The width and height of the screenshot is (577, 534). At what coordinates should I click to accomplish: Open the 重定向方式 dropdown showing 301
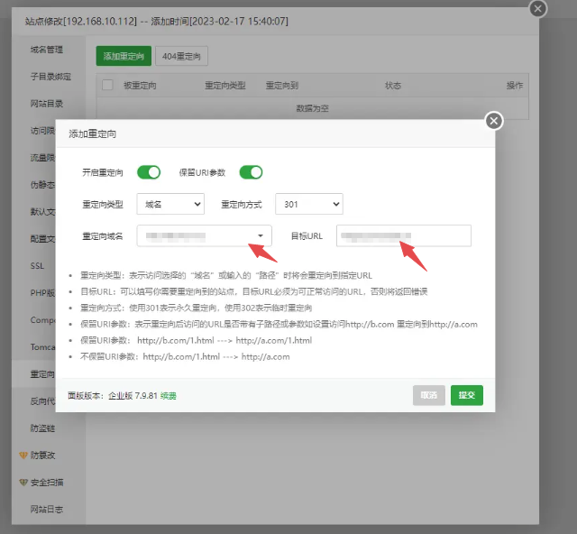coord(309,204)
